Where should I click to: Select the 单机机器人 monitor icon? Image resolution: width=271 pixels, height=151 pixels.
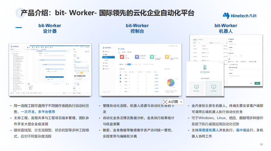point(196,87)
